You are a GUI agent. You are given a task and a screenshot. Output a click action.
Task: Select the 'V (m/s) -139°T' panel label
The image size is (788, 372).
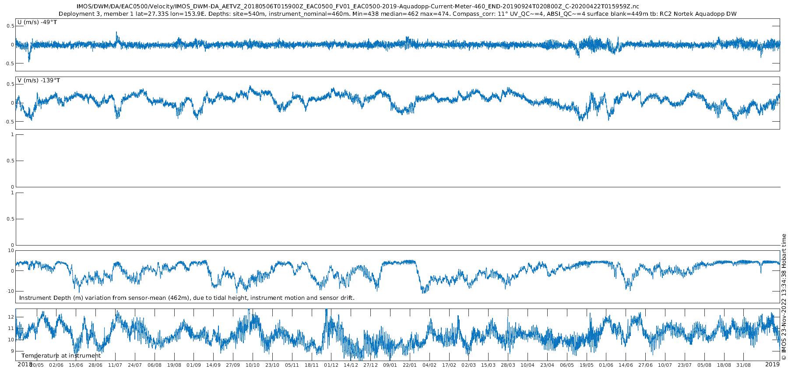point(39,81)
